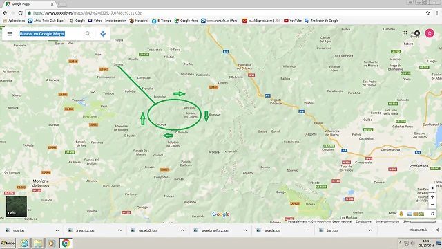The height and width of the screenshot is (249, 442).
Task: Open the Google bookmark
Action: coord(77,21)
